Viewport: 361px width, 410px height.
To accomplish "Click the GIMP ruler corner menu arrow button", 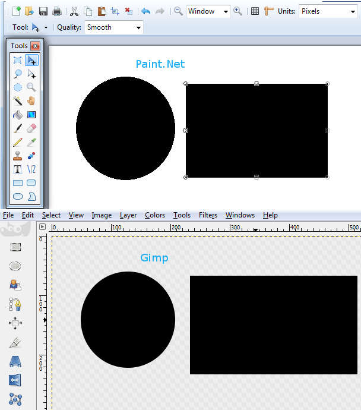I will (42, 227).
